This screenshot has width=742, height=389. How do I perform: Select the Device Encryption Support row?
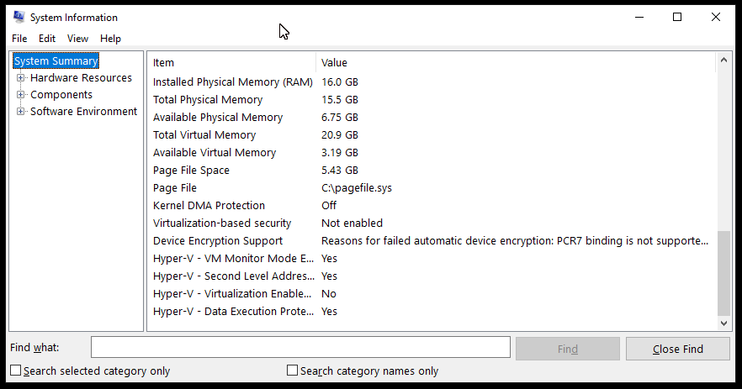431,240
